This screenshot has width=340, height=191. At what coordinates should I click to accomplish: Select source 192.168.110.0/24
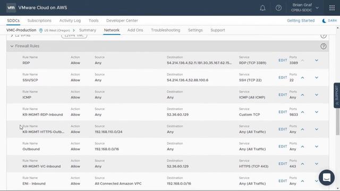[x=108, y=132]
